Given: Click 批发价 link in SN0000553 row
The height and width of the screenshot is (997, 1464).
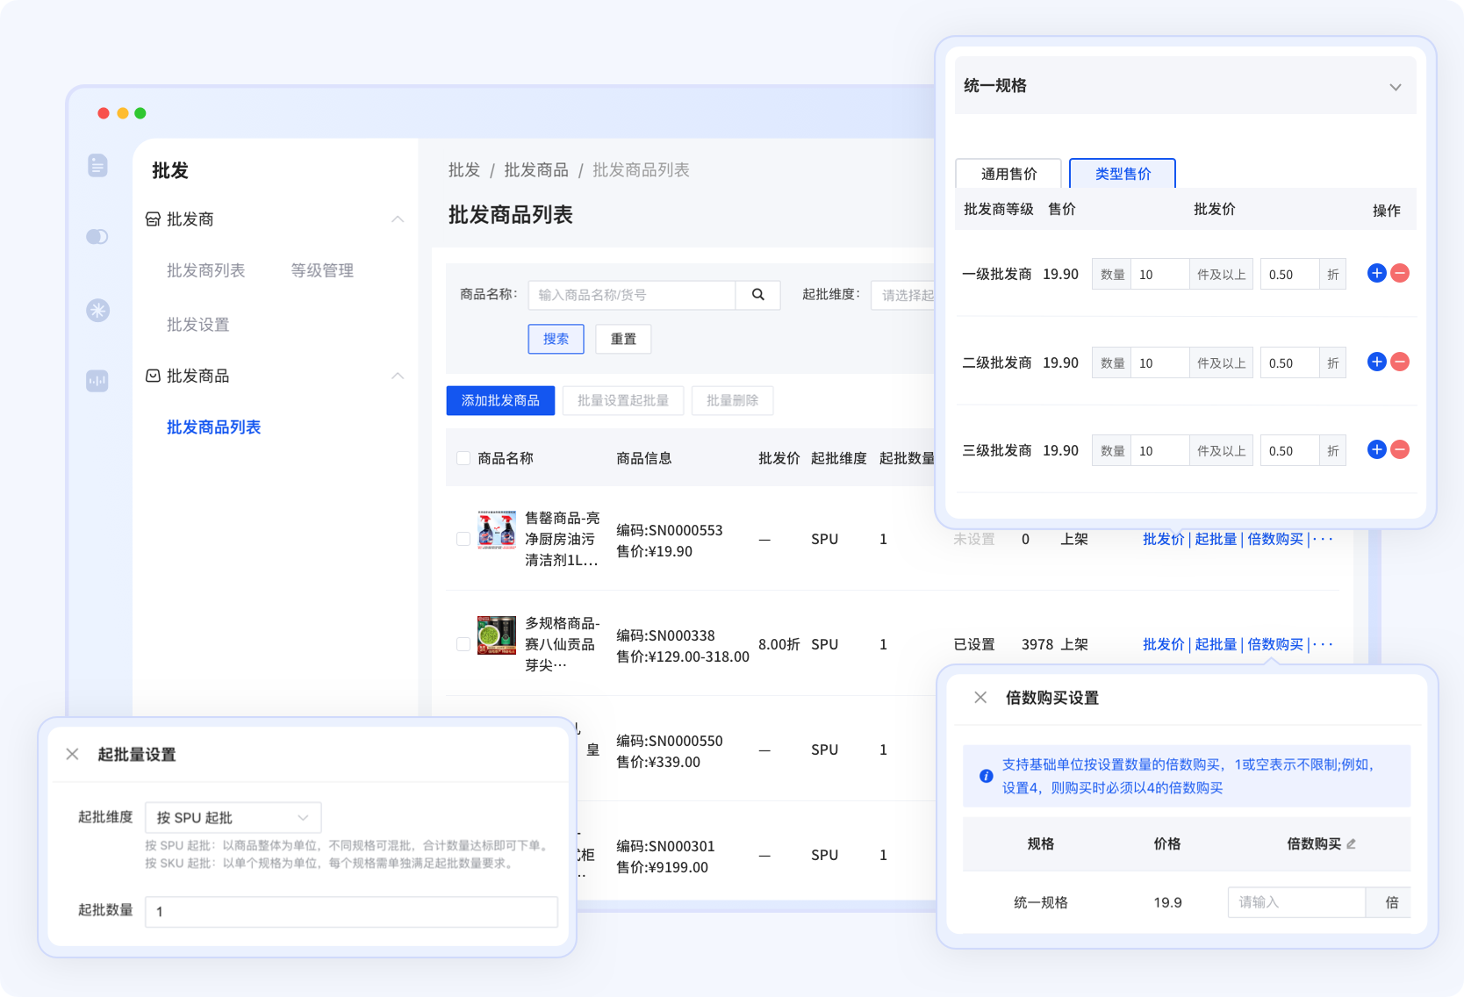Looking at the screenshot, I should coord(1163,539).
